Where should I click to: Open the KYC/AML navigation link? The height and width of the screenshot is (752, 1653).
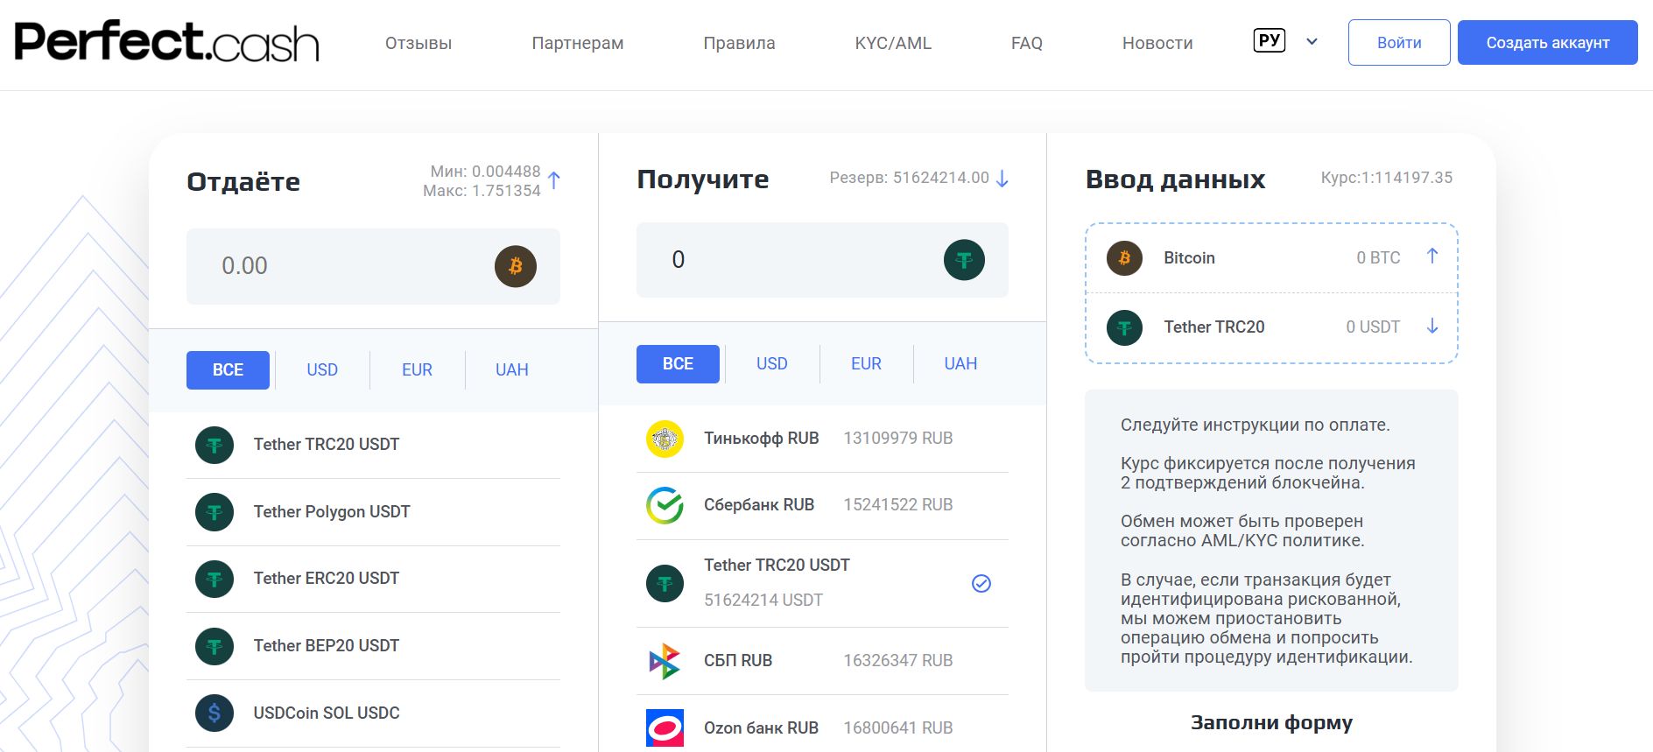tap(892, 43)
